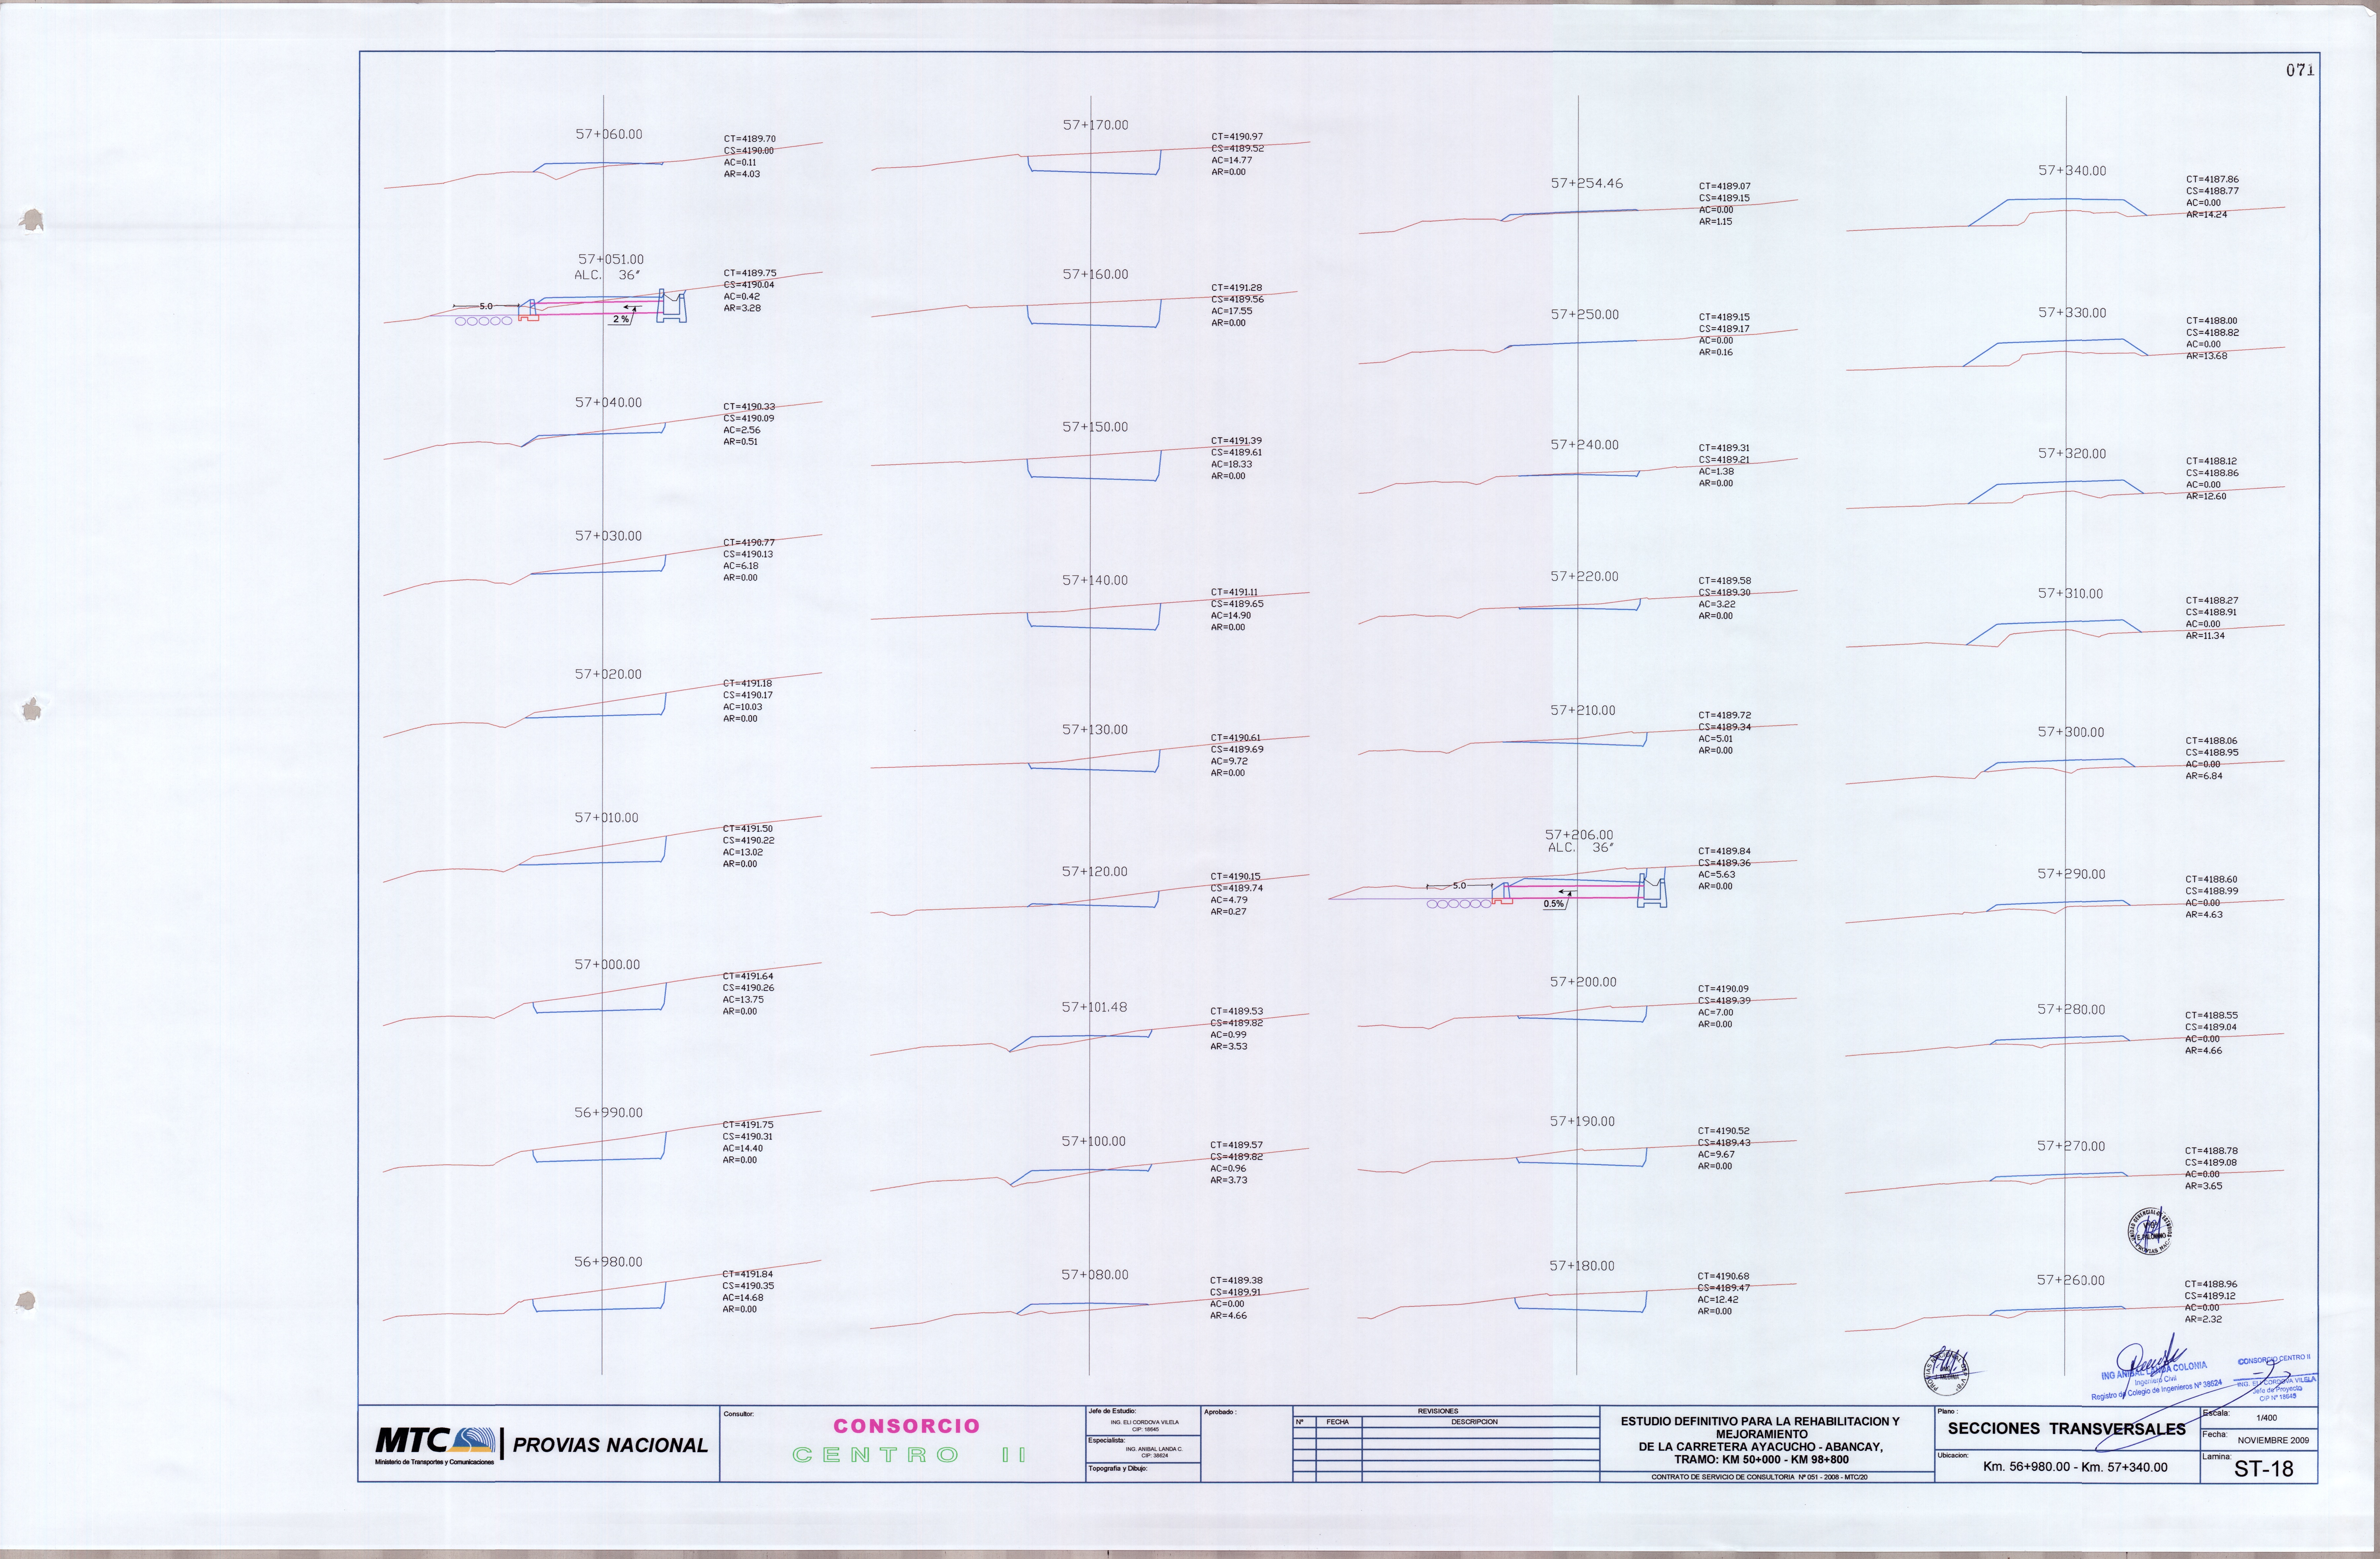Click the station label 57+240.00
Image resolution: width=2380 pixels, height=1559 pixels.
coord(1585,445)
